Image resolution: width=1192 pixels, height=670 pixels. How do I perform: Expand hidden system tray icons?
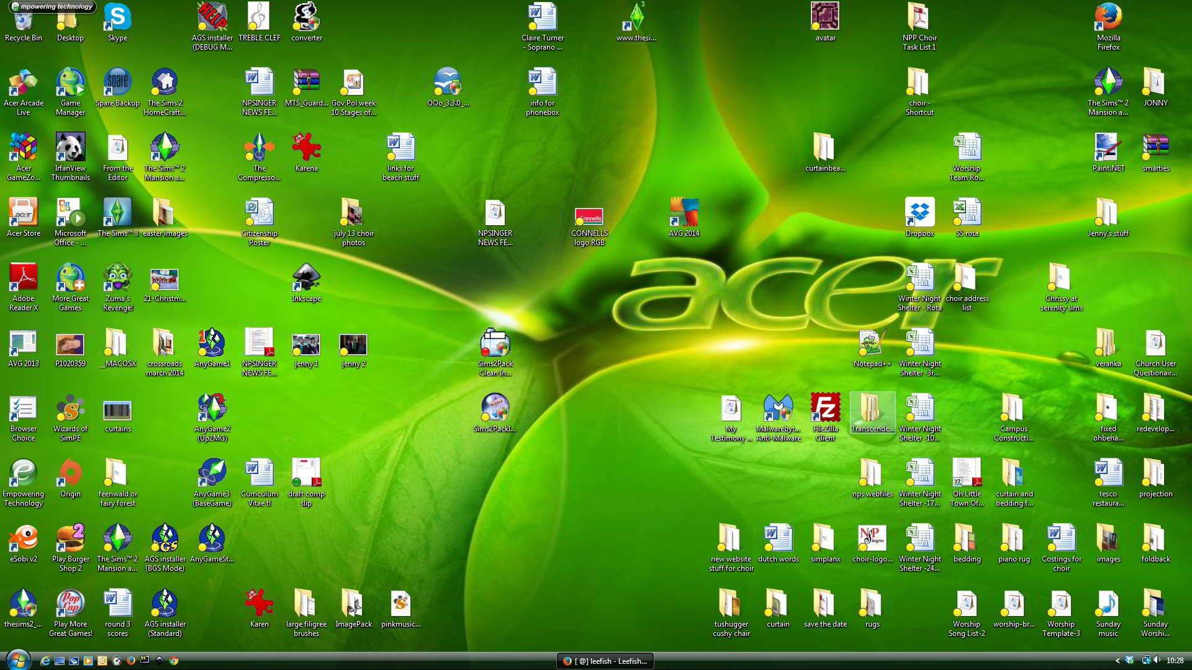coord(1117,661)
